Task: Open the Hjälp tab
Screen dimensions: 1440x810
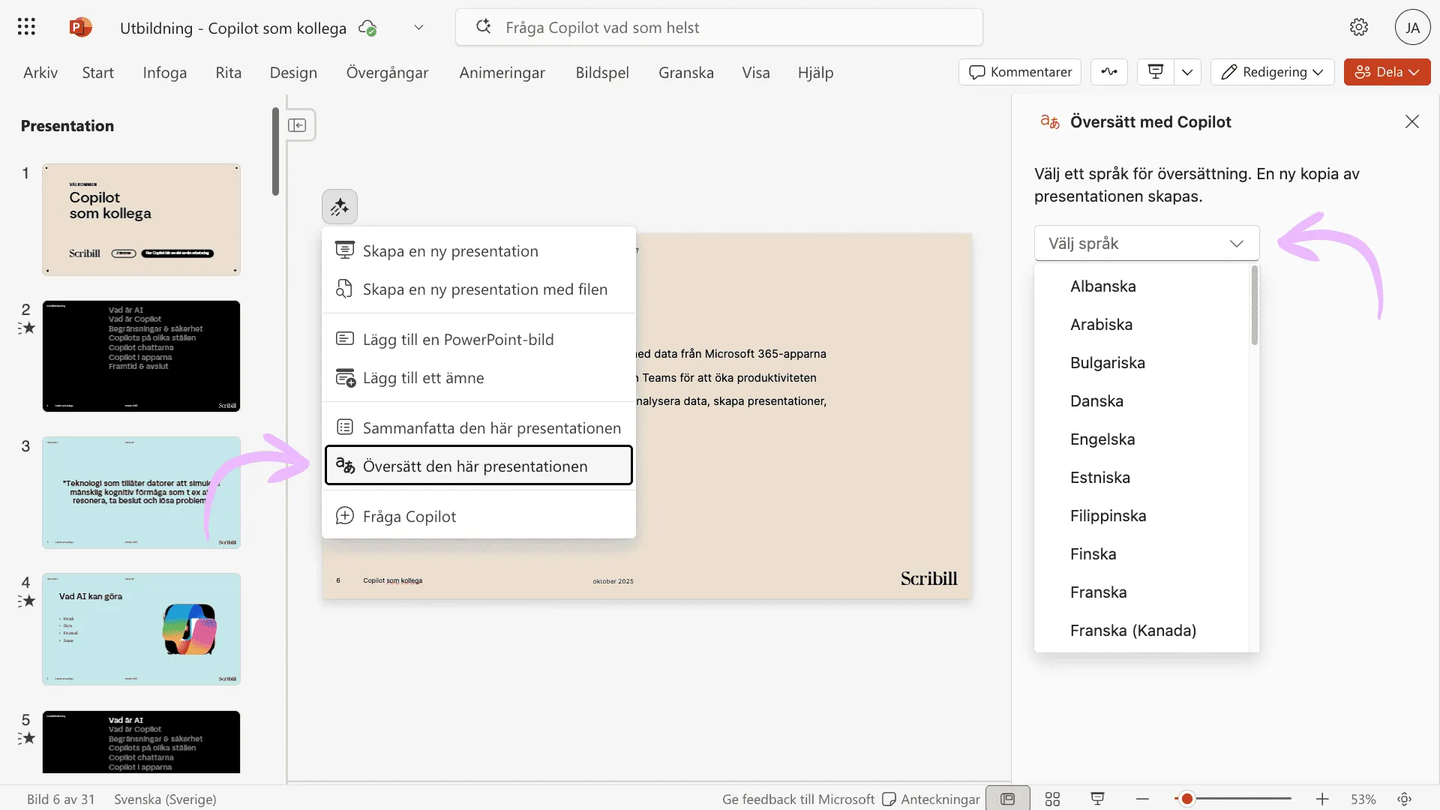Action: pos(815,73)
